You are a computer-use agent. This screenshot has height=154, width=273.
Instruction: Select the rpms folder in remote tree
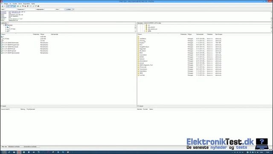149,31
